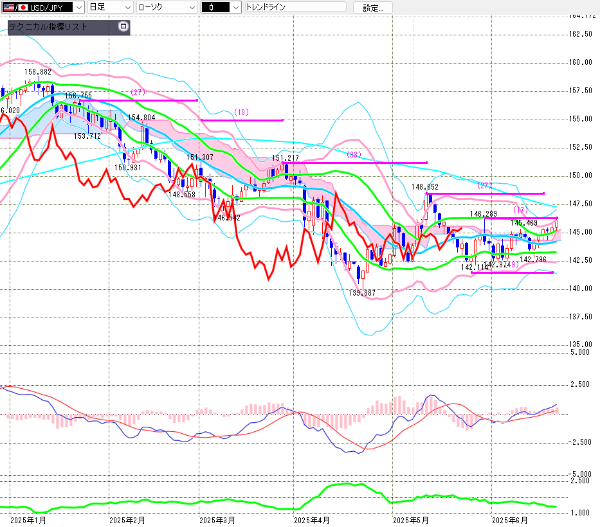600x527 pixels.
Task: Click the -2.500 MACD axis value
Action: (x=579, y=442)
